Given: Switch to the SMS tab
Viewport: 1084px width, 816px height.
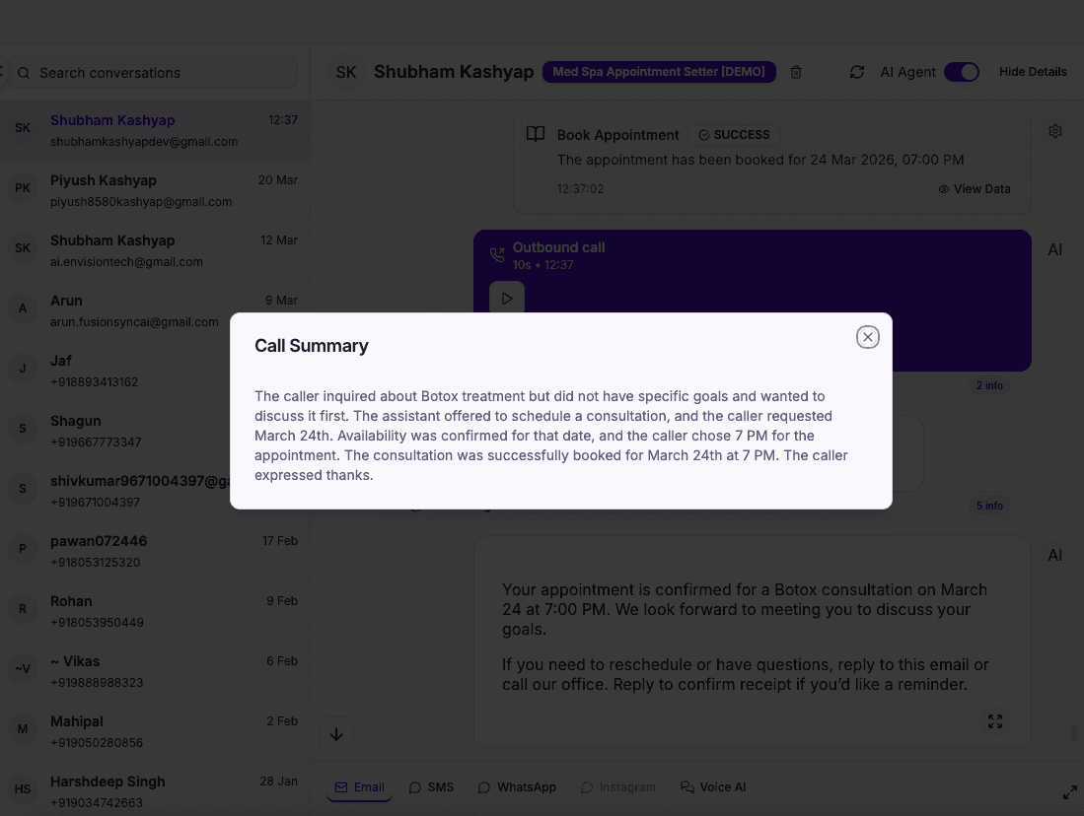Looking at the screenshot, I should click(x=431, y=786).
